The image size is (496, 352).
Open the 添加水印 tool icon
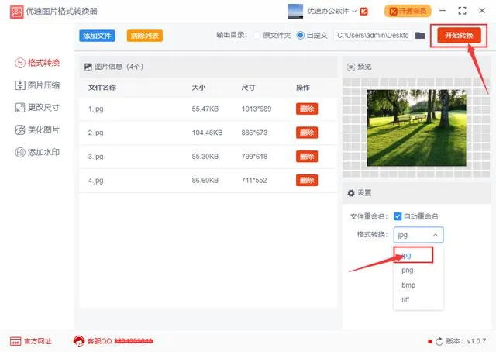20,153
